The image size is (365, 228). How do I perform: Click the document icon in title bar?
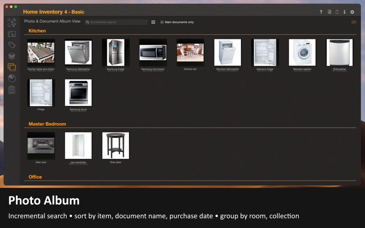(329, 12)
